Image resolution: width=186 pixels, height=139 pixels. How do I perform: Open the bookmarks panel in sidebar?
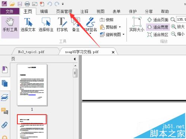pos(5,69)
